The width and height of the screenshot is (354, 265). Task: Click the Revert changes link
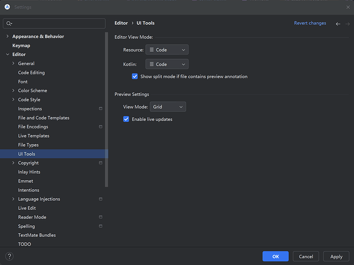pyautogui.click(x=310, y=23)
